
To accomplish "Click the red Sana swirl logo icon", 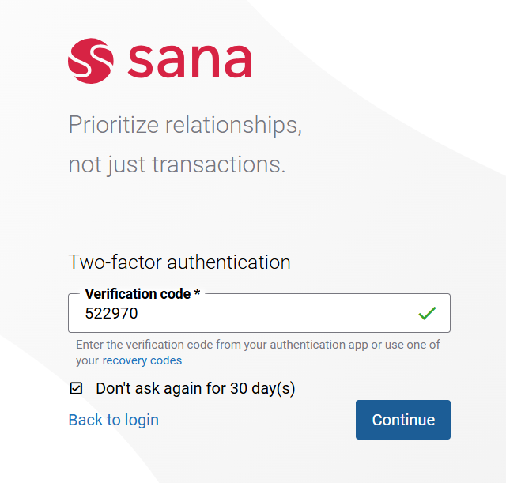I will pos(91,61).
